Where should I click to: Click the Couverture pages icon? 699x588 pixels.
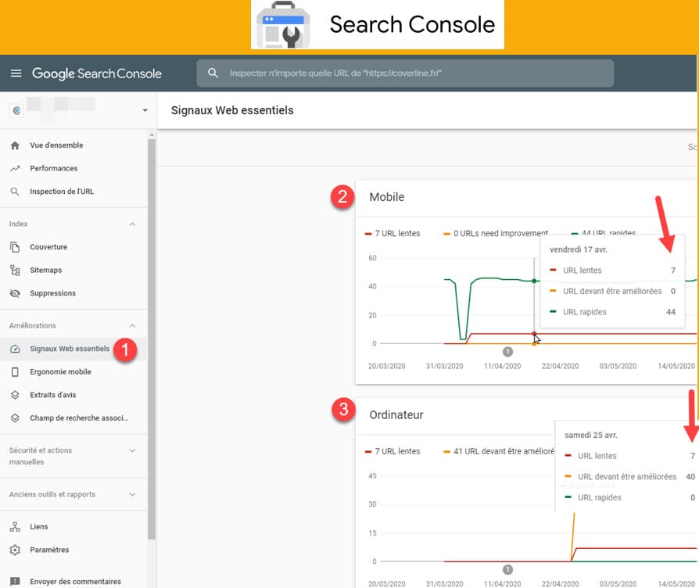15,247
